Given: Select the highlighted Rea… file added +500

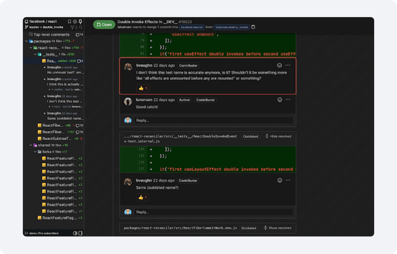Looking at the screenshot, I should [x=54, y=61].
